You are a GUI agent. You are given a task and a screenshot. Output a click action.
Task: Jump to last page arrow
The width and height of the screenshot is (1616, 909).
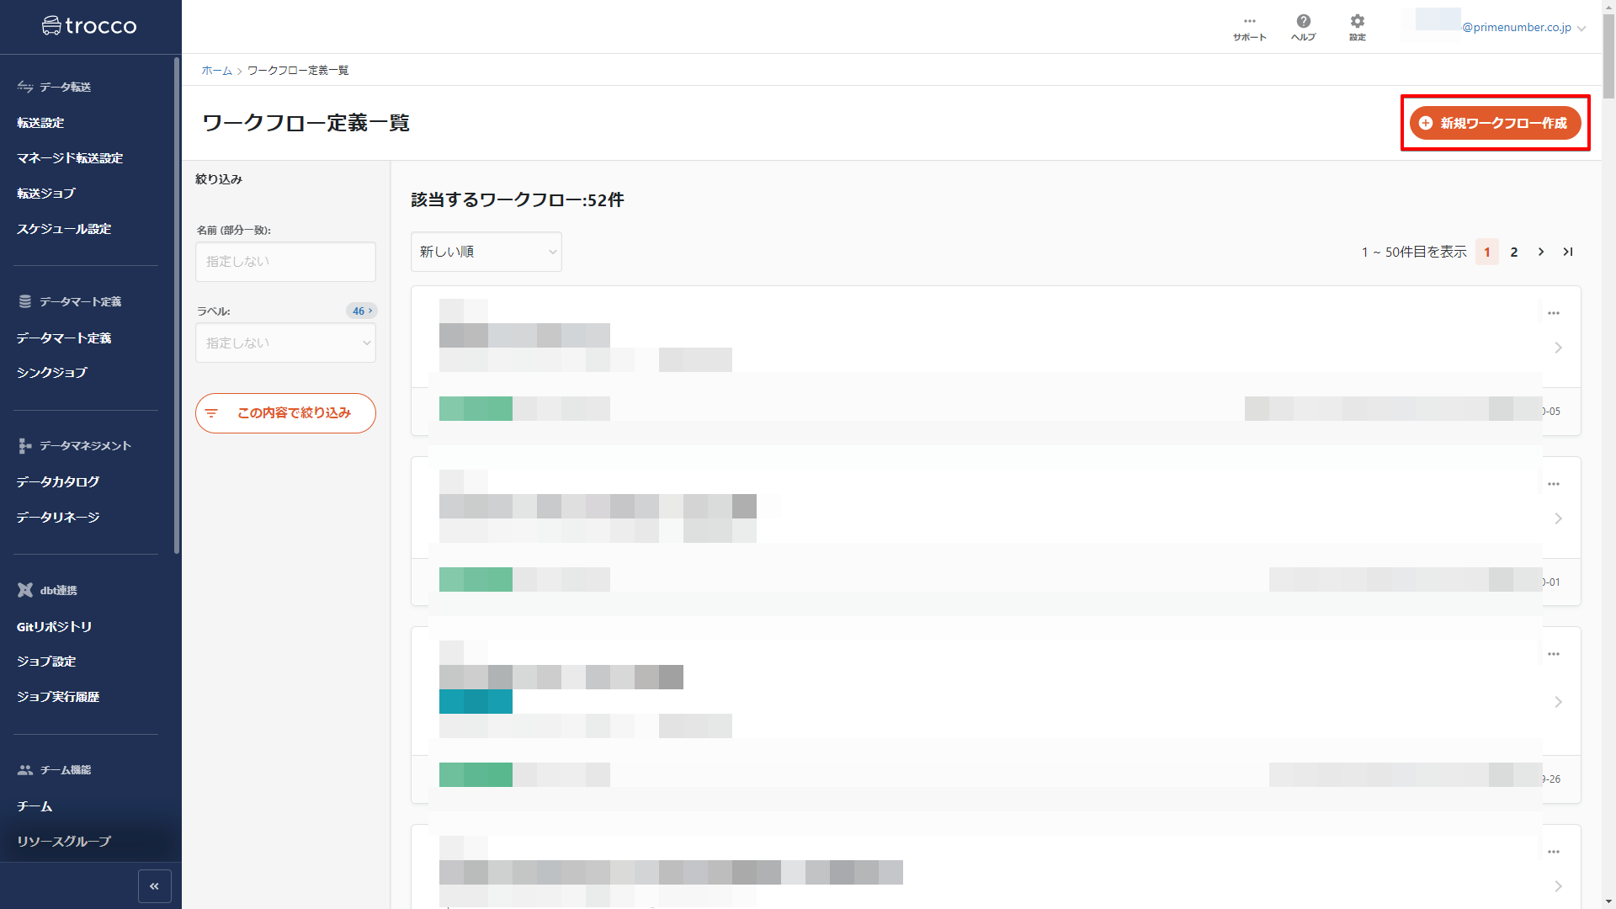pyautogui.click(x=1567, y=252)
